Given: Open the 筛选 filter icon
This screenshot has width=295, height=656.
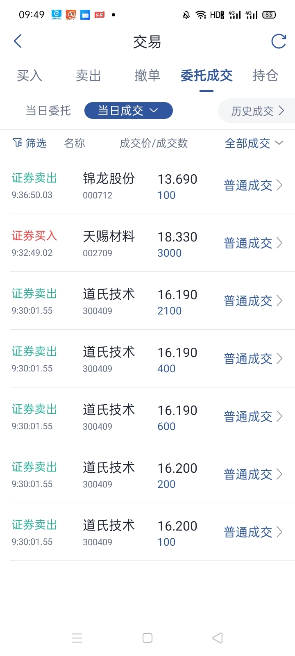Looking at the screenshot, I should tap(17, 143).
